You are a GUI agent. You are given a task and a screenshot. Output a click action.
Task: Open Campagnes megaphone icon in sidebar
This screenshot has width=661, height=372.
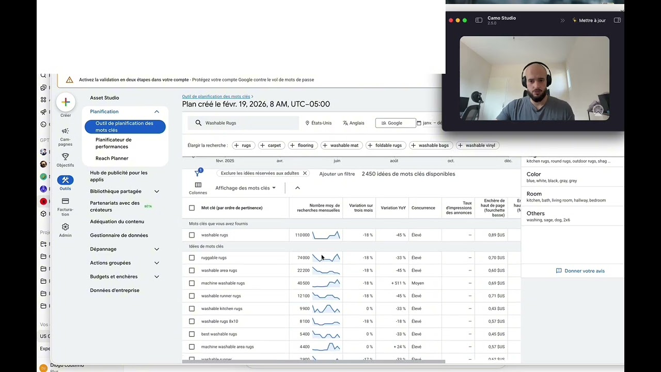coord(65,131)
